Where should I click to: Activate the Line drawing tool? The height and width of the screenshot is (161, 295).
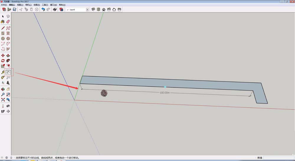pyautogui.click(x=3, y=28)
